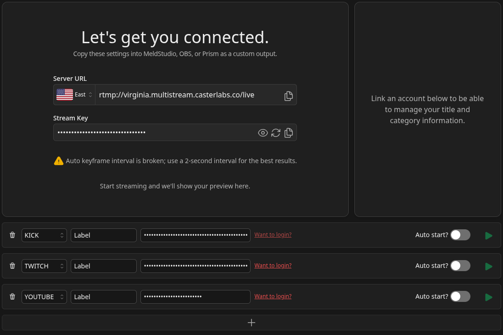This screenshot has height=335, width=503.
Task: Open the TWITCH login link
Action: tap(273, 265)
